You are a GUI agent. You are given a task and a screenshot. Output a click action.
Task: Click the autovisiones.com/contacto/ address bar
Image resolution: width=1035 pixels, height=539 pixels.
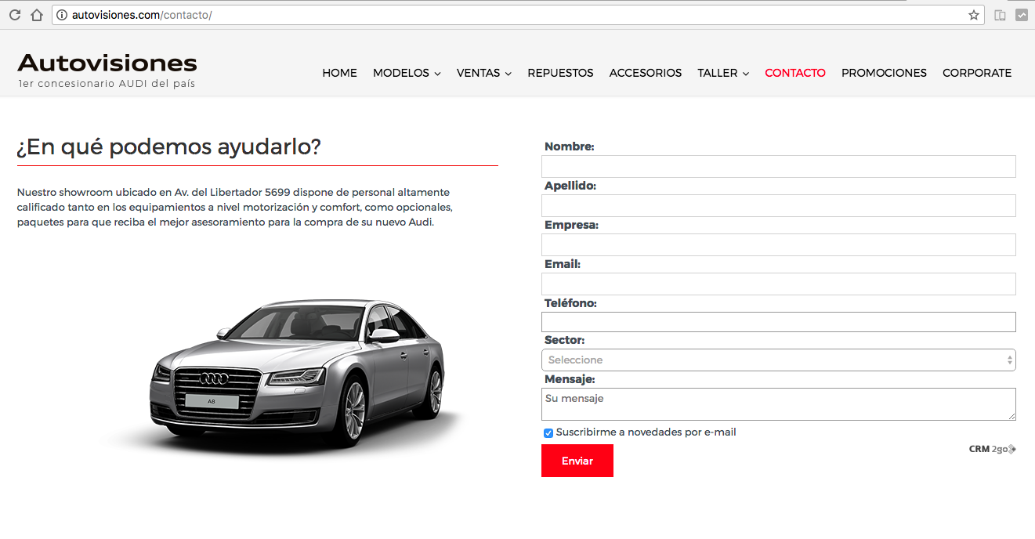517,15
